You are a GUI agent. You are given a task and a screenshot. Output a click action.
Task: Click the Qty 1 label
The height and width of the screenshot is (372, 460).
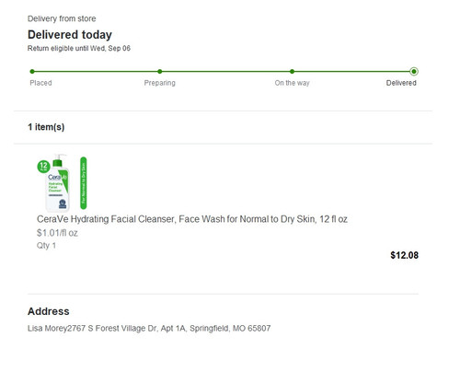pyautogui.click(x=46, y=246)
